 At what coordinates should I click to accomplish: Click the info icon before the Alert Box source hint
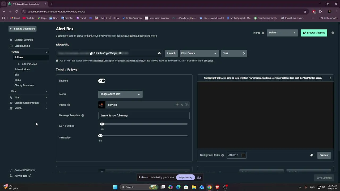click(x=57, y=61)
